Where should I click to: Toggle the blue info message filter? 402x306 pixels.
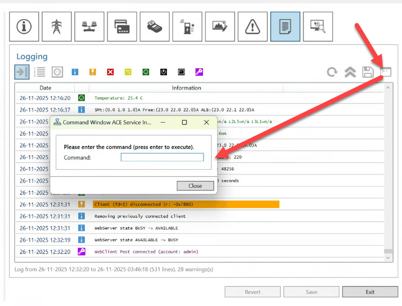click(75, 72)
